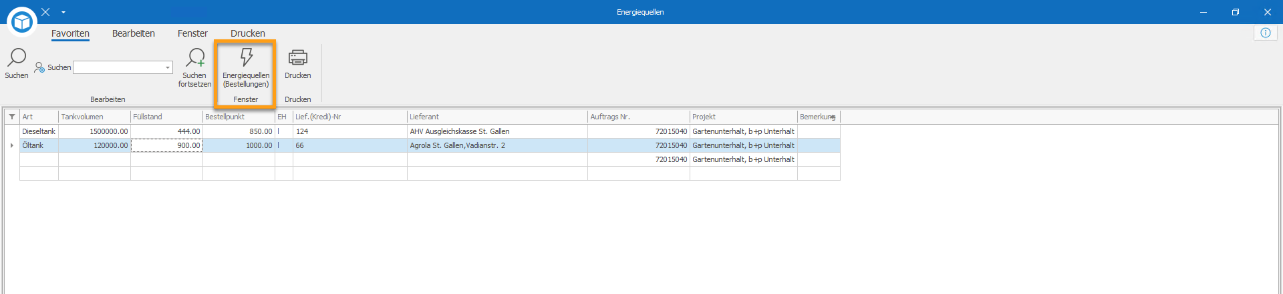Select the 444.00 Füllstand cell
This screenshot has width=1283, height=294.
(x=166, y=131)
